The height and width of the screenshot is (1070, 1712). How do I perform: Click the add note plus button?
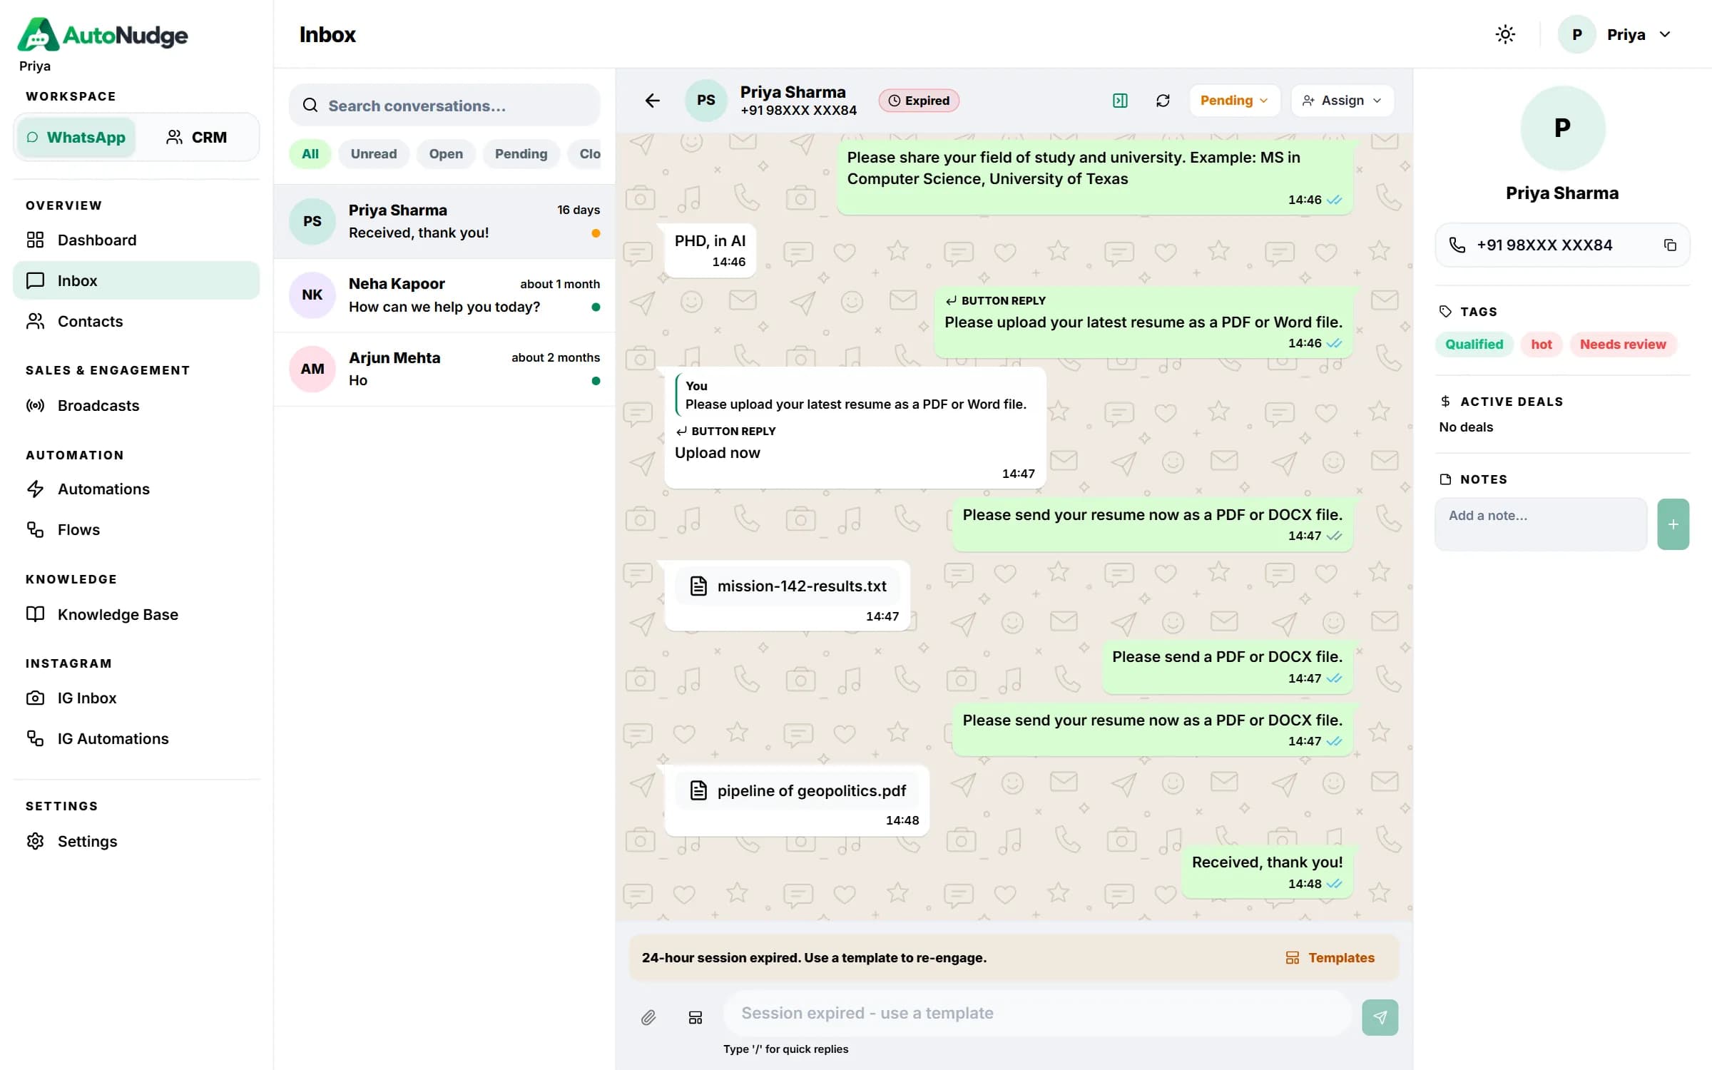(x=1673, y=524)
